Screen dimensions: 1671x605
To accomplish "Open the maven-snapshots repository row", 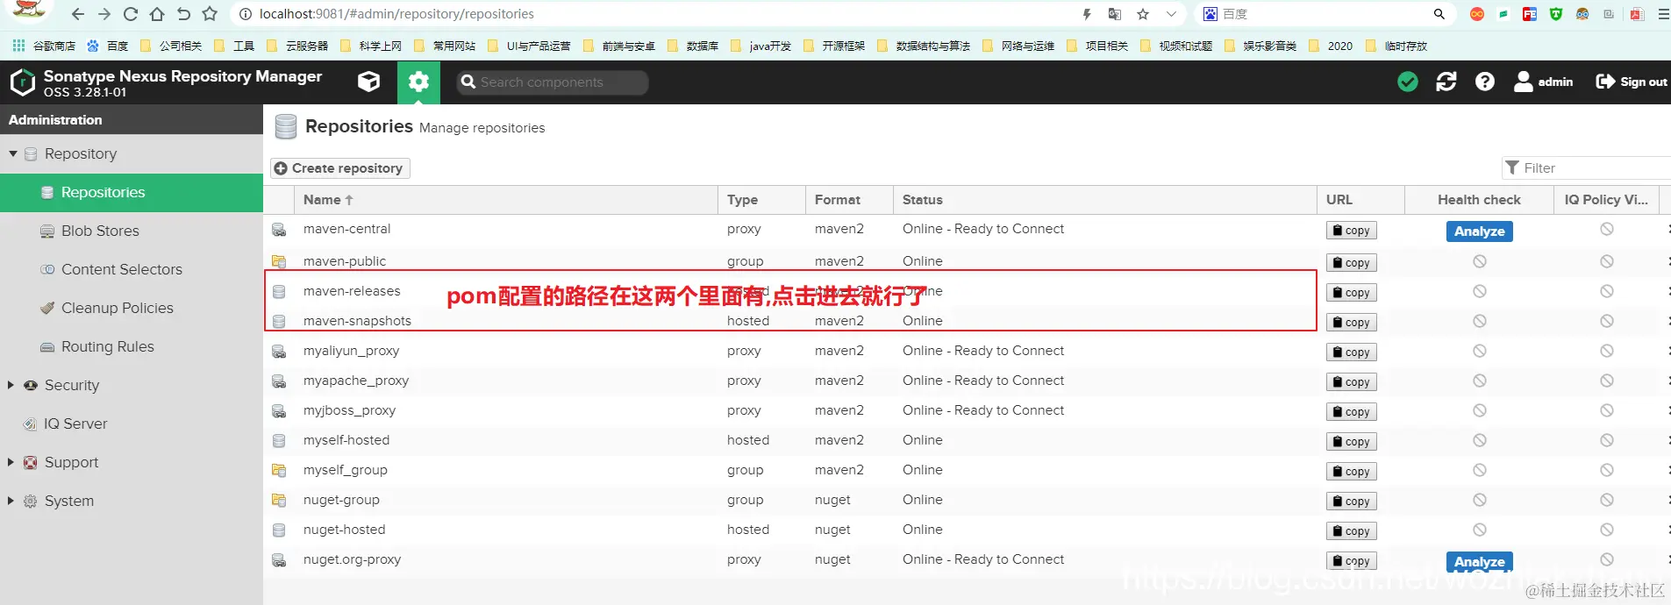I will (x=967, y=321).
